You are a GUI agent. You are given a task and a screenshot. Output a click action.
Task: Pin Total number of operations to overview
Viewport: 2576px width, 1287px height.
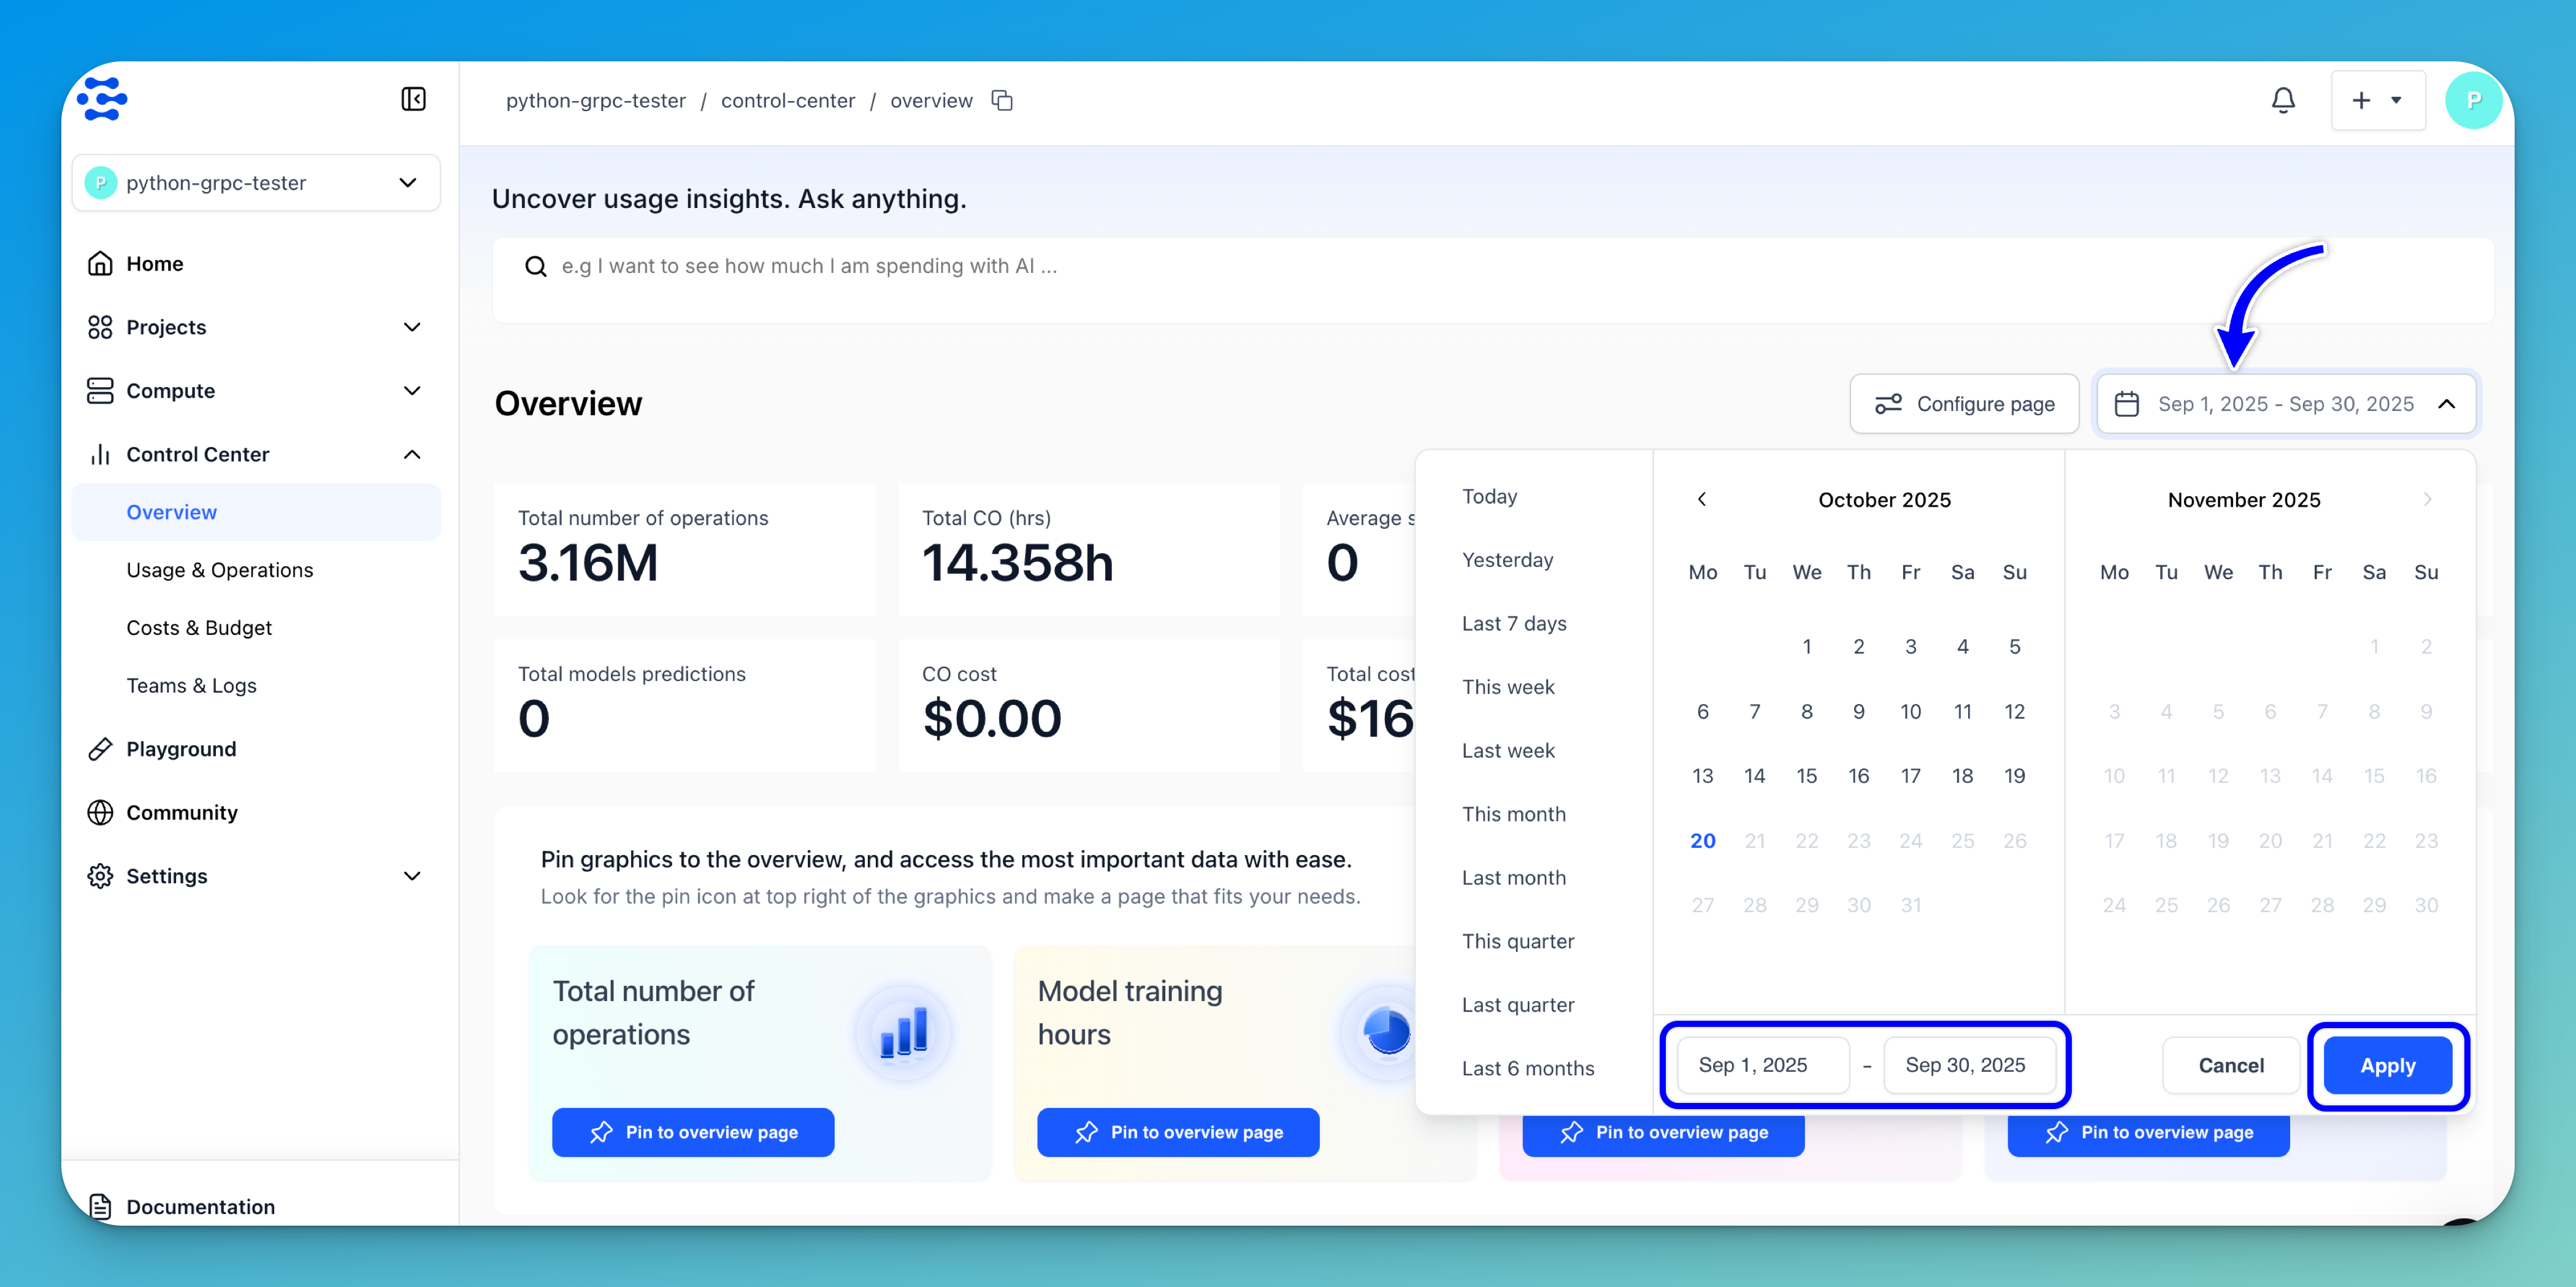[x=693, y=1132]
